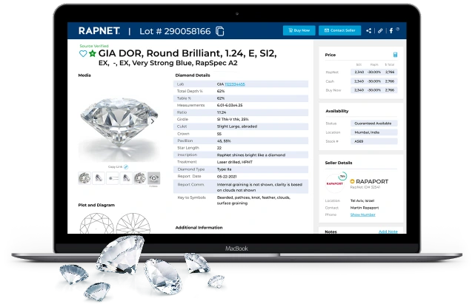Click the Copy Link icon below the diamond image
This screenshot has height=304, width=475.
tap(126, 166)
